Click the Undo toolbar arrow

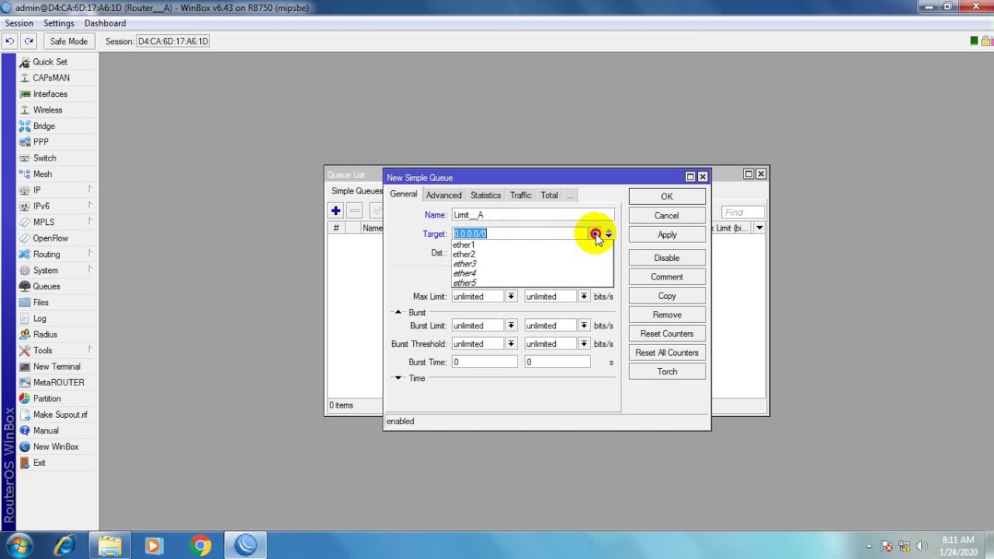click(x=10, y=41)
